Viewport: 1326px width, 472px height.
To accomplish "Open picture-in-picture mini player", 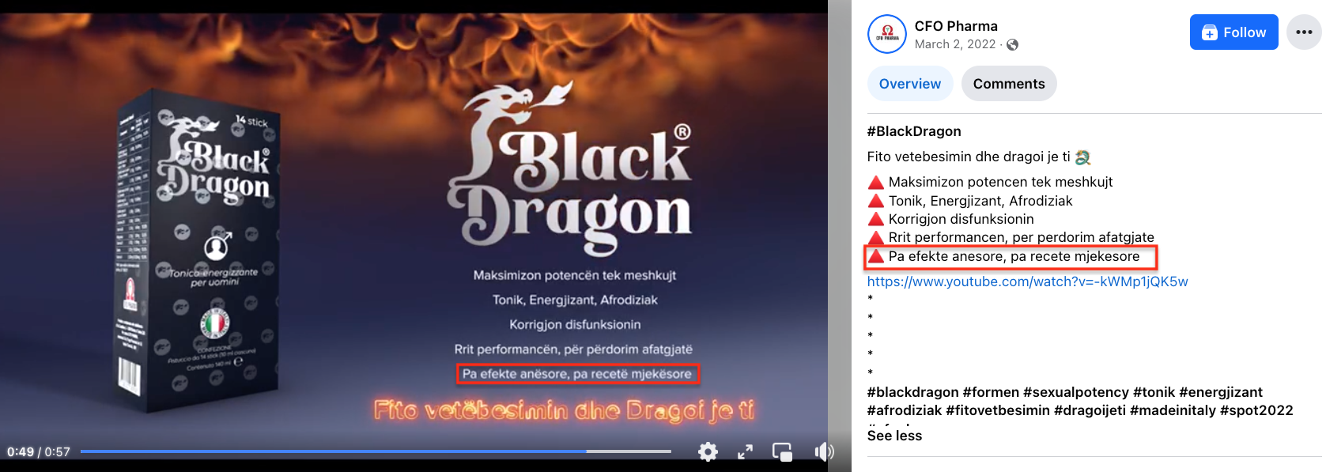I will (782, 451).
